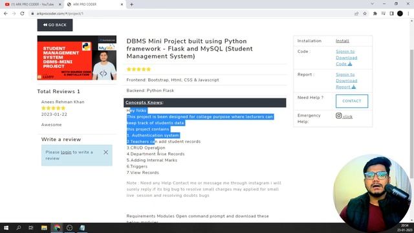
Task: Click the 'Write a review' heading
Action: (61, 139)
